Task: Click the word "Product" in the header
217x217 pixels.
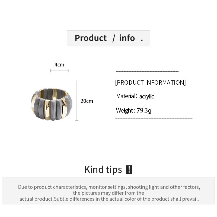Action: pyautogui.click(x=91, y=38)
